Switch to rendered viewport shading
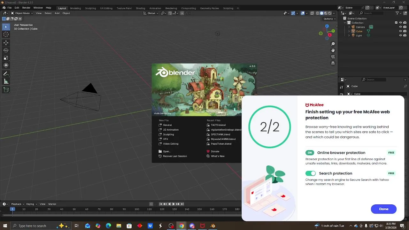 coord(330,13)
